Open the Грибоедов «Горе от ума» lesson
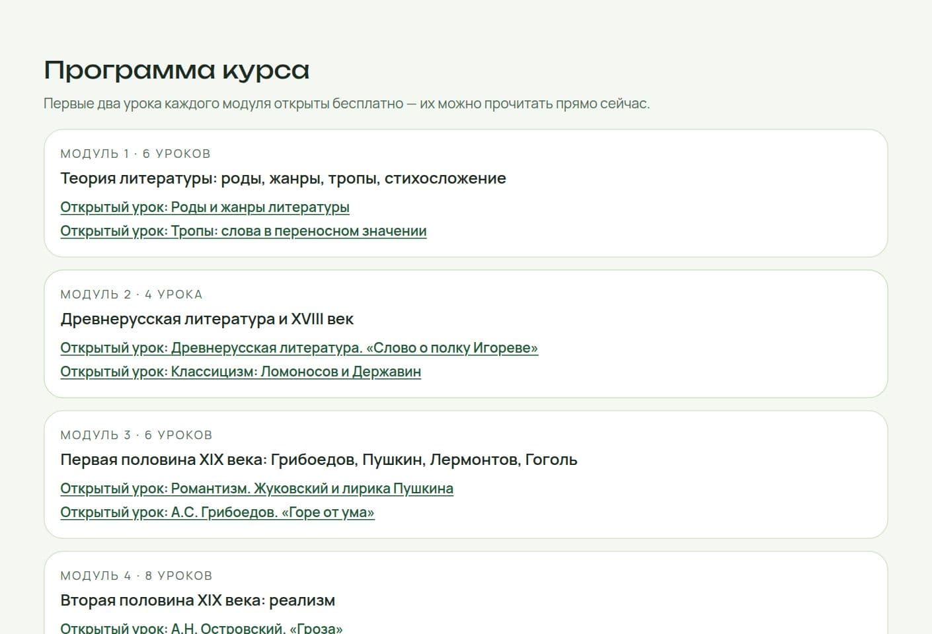This screenshot has width=932, height=634. (x=217, y=512)
